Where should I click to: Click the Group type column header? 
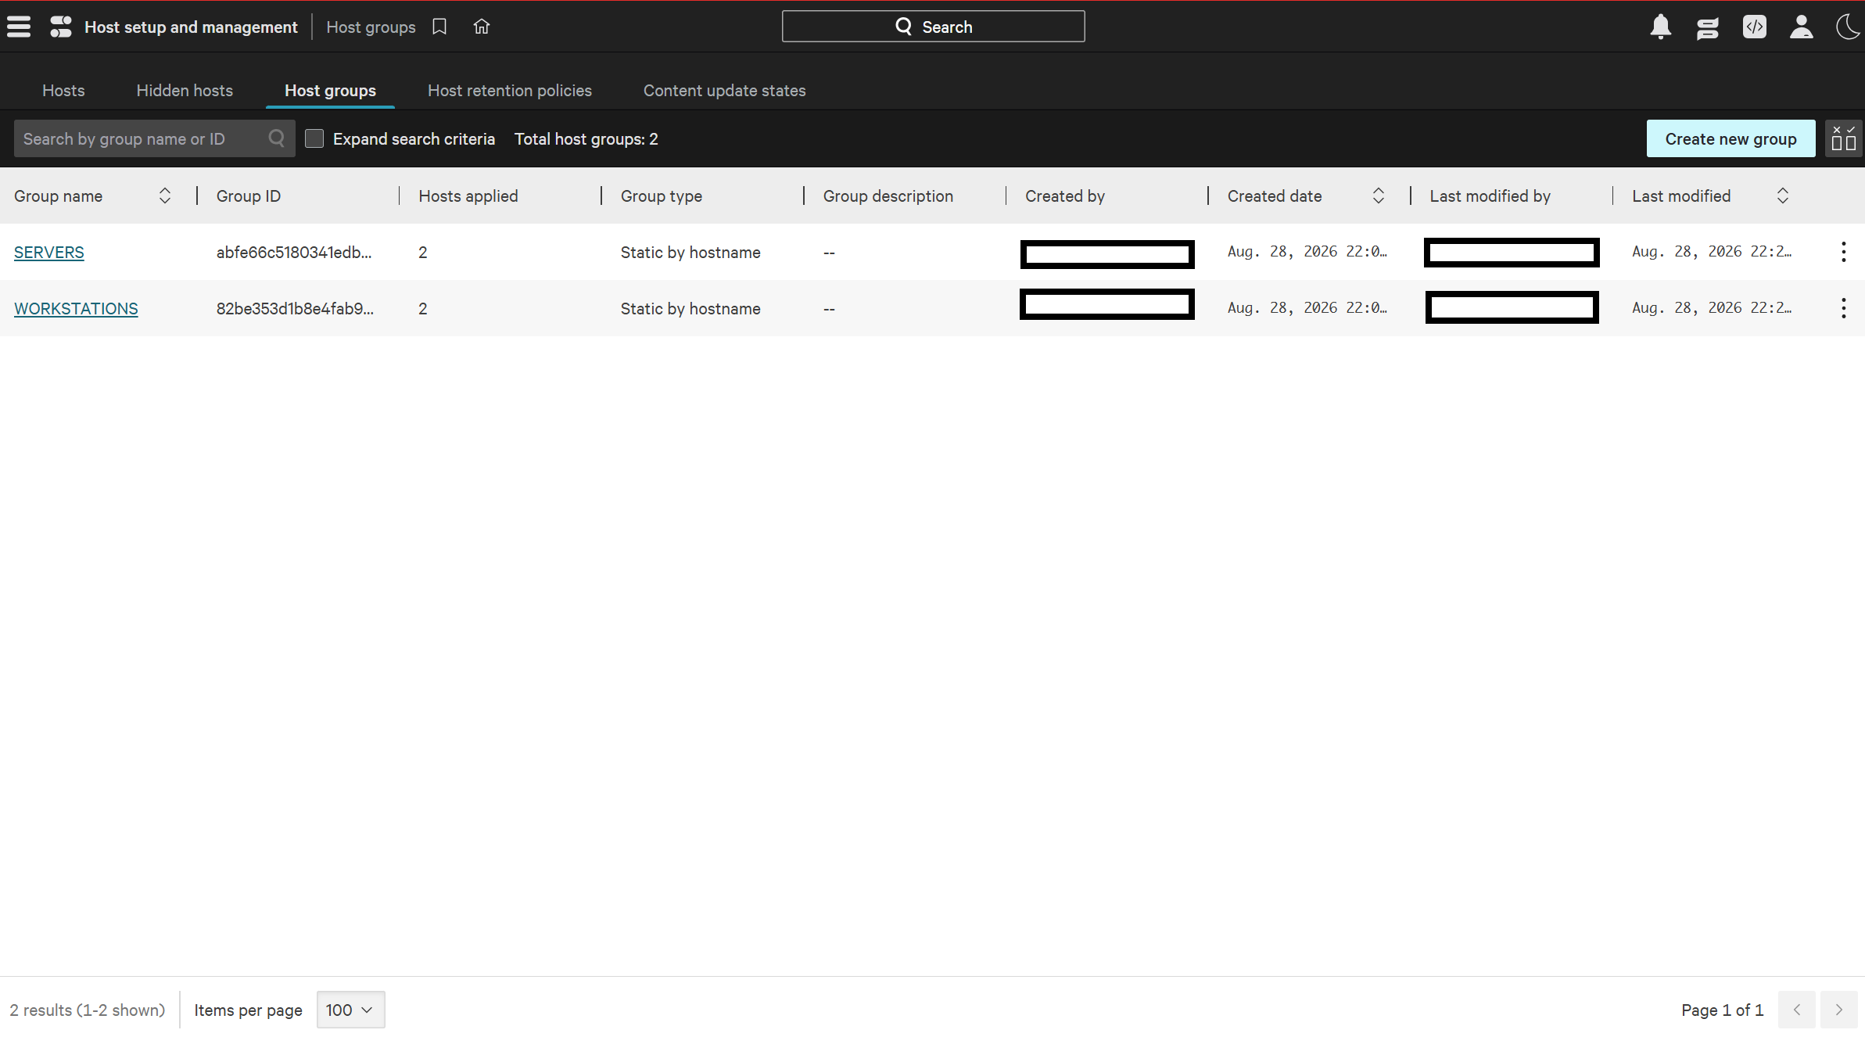662,196
